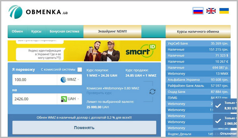The image size is (238, 138).
Task: Click the 100.00 amount input field
Action: pyautogui.click(x=35, y=80)
